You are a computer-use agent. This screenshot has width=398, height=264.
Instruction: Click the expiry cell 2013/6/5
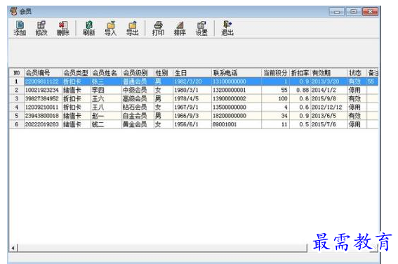[x=329, y=116]
